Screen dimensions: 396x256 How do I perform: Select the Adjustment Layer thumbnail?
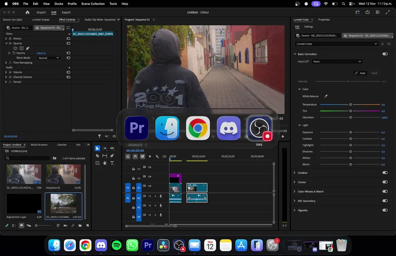24,204
